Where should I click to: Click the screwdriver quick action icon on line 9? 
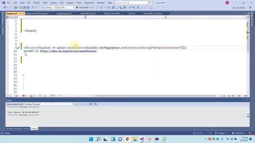(18, 48)
